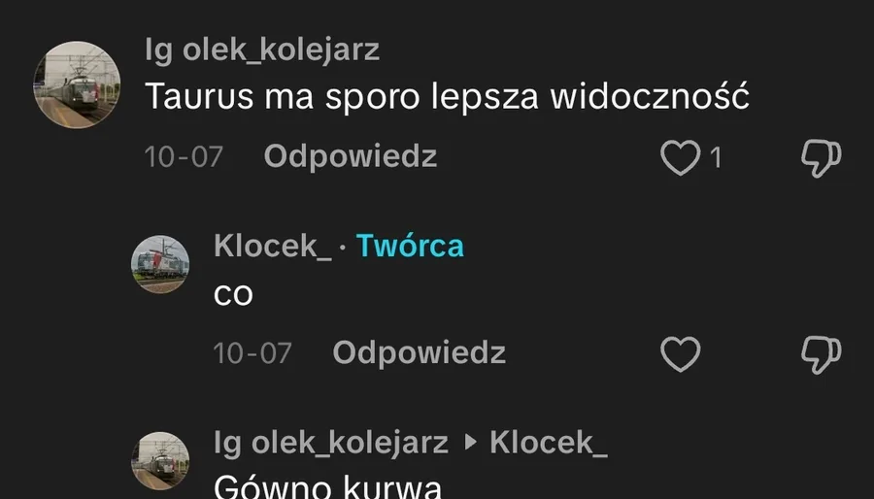Select the "Taurus ma sporo lepsza widoczność" text
This screenshot has width=874, height=499.
coord(447,96)
